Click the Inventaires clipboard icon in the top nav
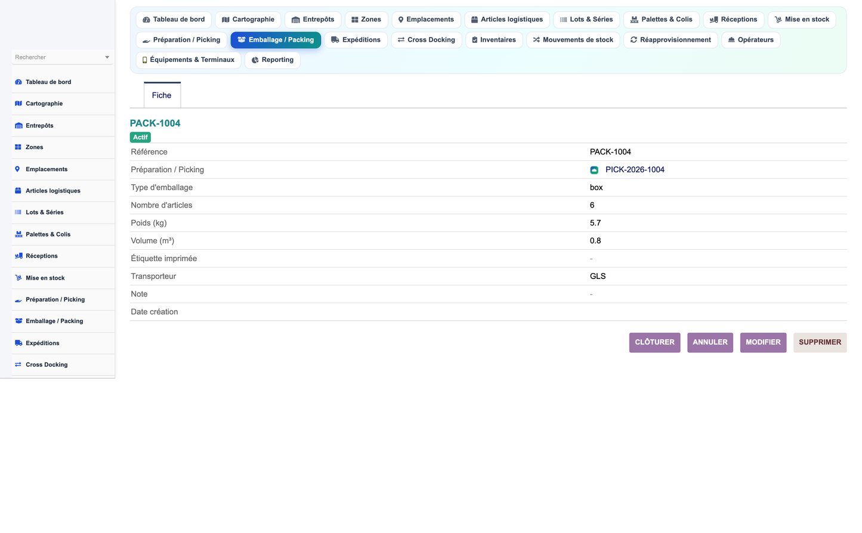Image resolution: width=862 pixels, height=533 pixels. point(475,40)
